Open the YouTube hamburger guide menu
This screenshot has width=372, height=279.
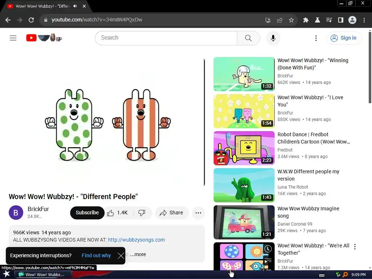tap(13, 38)
